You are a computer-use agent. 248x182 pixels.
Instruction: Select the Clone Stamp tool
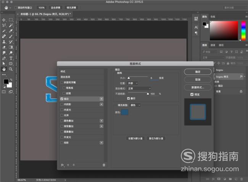(x=4, y=42)
